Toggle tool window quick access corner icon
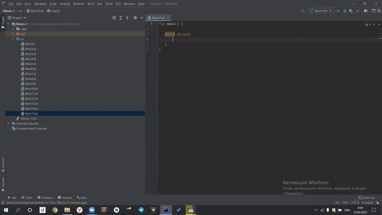382x215 pixels. [x=3, y=202]
